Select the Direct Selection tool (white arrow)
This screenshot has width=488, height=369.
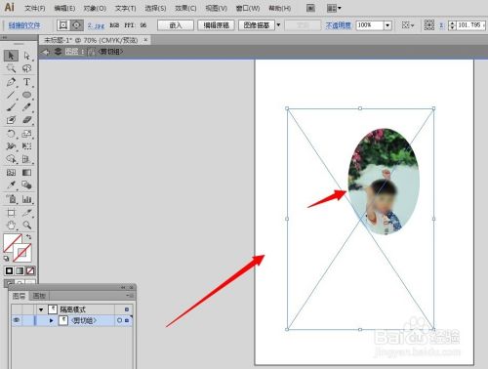click(27, 56)
